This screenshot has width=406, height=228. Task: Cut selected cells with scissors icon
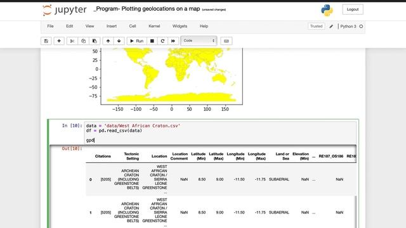pos(72,41)
